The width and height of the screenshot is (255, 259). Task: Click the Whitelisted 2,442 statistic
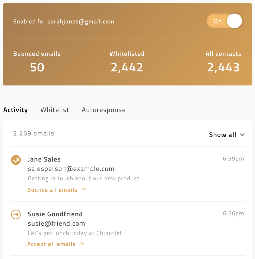(x=127, y=67)
